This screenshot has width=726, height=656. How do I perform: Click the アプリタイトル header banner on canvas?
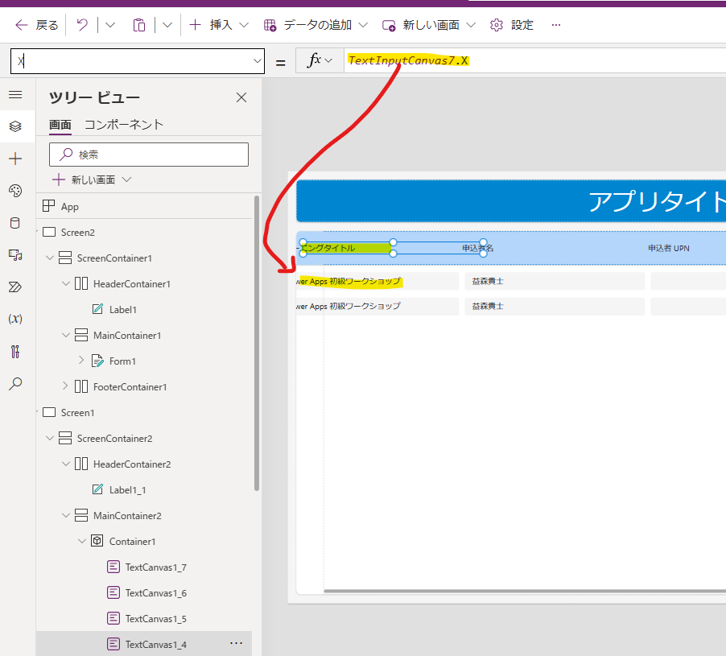(x=511, y=201)
